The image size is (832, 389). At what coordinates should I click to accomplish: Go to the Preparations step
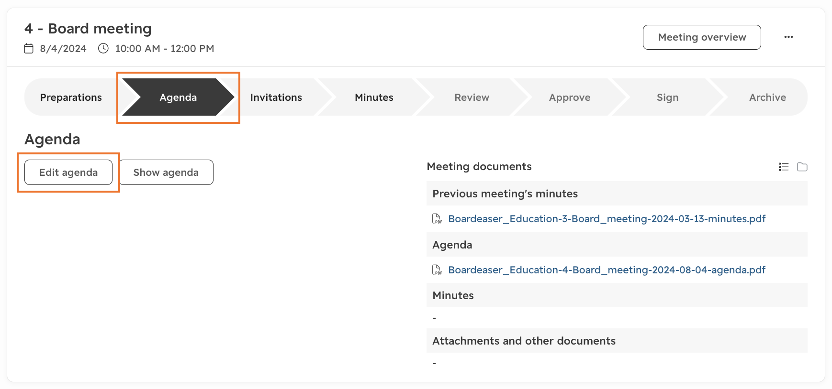71,97
